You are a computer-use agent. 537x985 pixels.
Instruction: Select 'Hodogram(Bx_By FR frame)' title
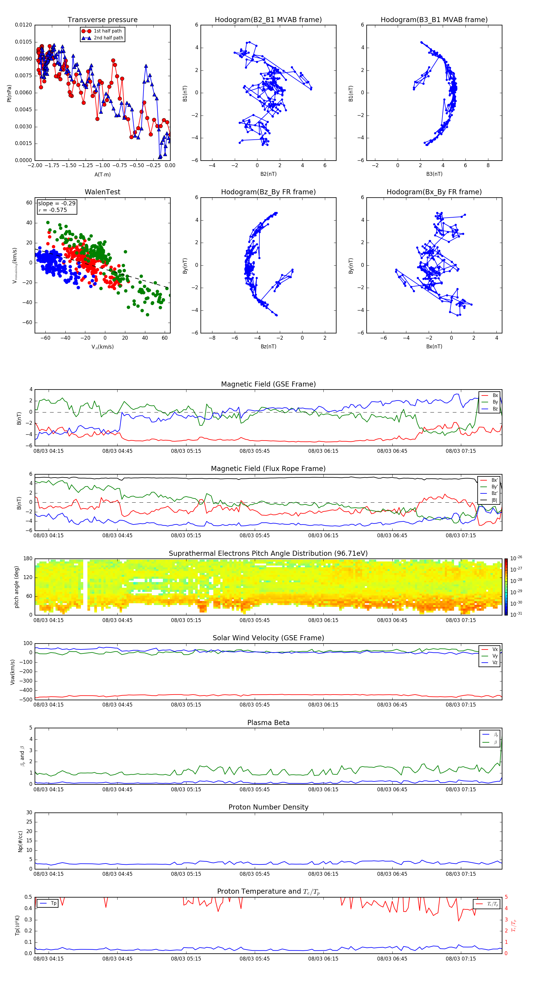pyautogui.click(x=434, y=192)
